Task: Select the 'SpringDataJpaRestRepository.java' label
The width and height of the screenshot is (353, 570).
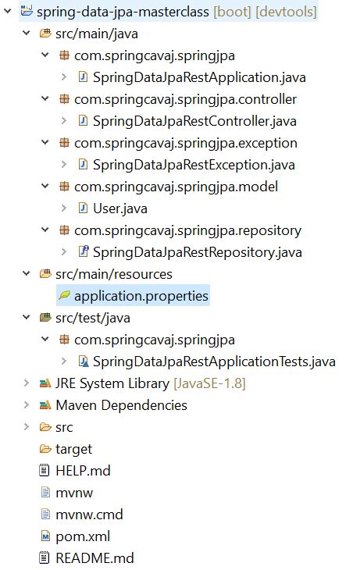Action: [198, 252]
